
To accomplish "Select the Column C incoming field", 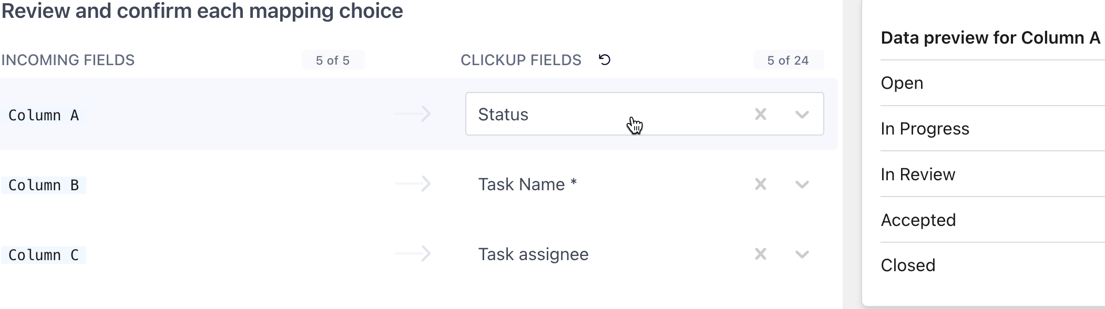I will (44, 255).
